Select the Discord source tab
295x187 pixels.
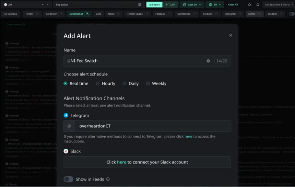coord(272,14)
